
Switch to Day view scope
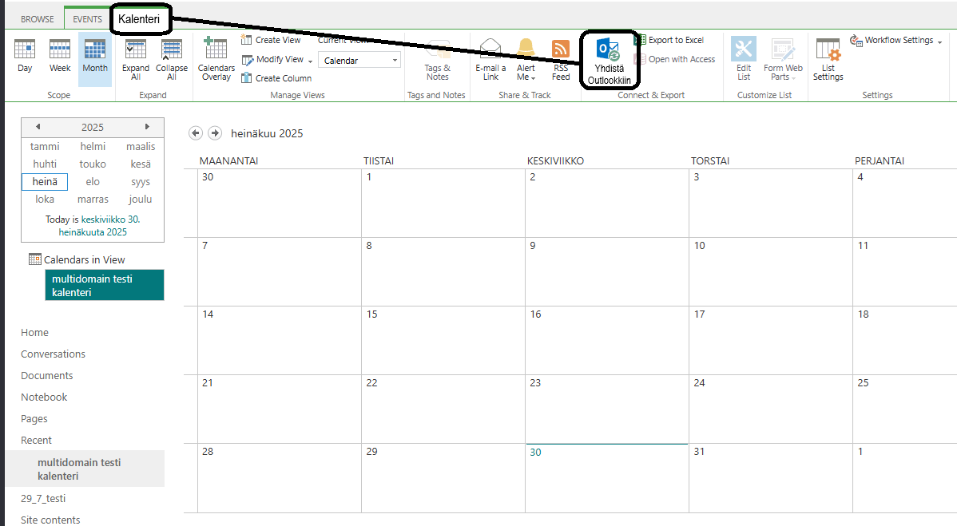click(25, 56)
